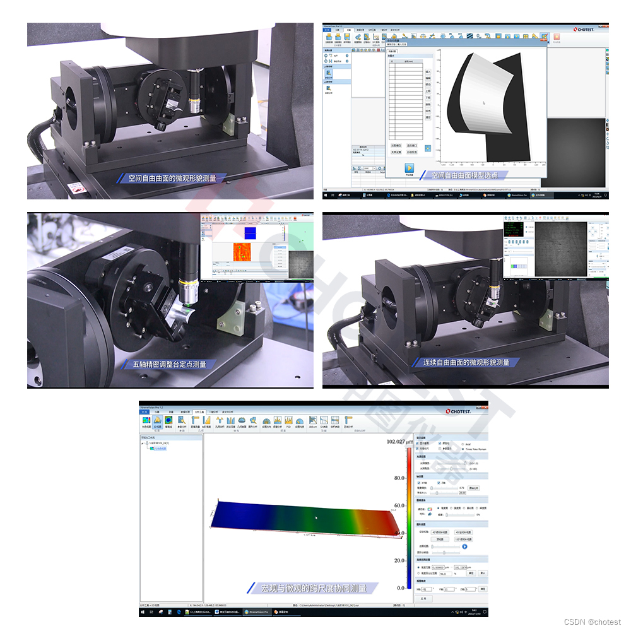Open Edge browser in bottom taskbar
The height and width of the screenshot is (631, 631).
tap(179, 612)
